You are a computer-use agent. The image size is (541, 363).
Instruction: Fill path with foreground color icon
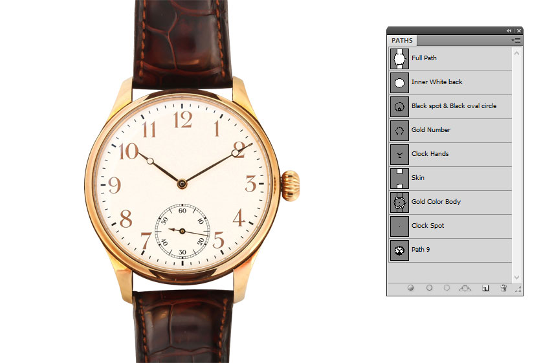click(411, 289)
